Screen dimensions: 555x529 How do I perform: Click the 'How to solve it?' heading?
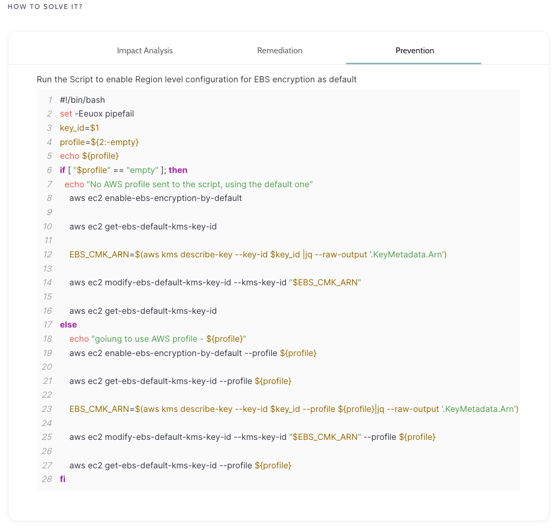tap(45, 7)
